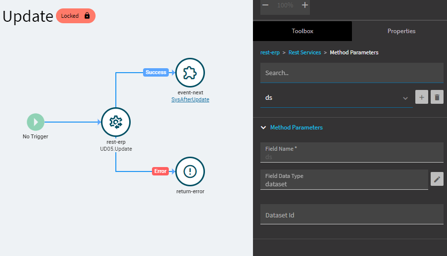
Task: Click the add parameter plus icon
Action: tap(421, 97)
